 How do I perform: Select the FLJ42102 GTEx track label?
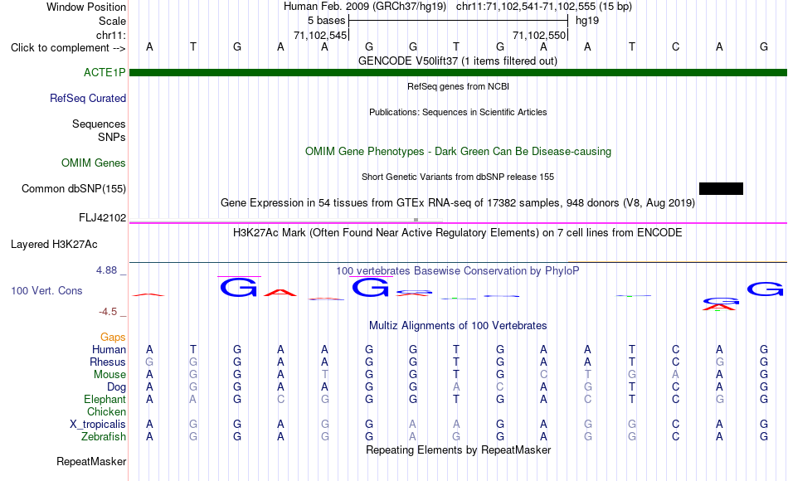tap(103, 217)
